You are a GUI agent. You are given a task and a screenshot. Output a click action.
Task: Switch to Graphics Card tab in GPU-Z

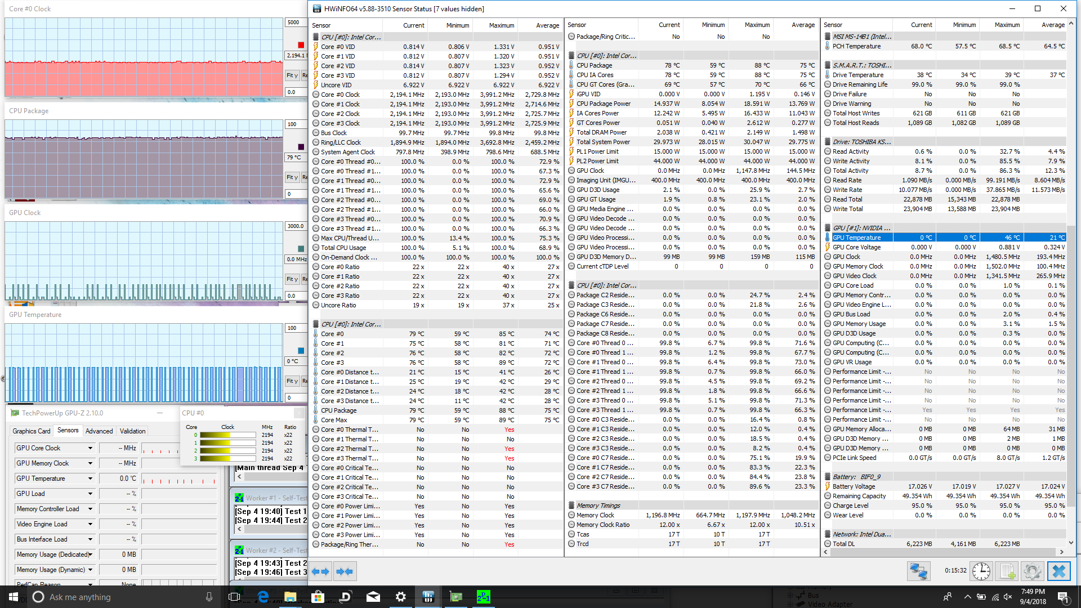click(x=32, y=431)
